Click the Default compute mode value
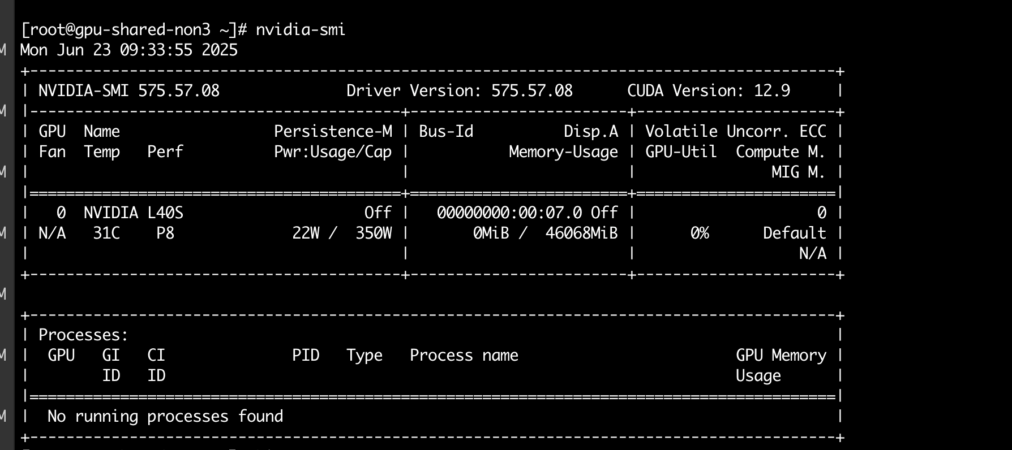1012x450 pixels. 794,233
